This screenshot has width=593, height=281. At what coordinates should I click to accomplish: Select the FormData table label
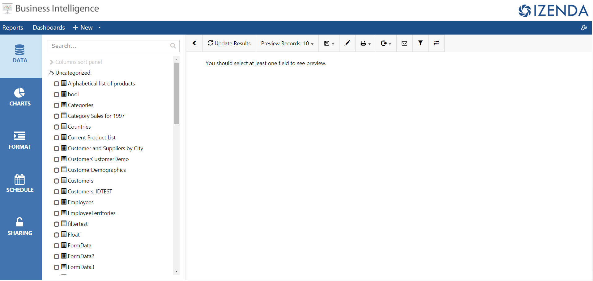[x=79, y=246]
